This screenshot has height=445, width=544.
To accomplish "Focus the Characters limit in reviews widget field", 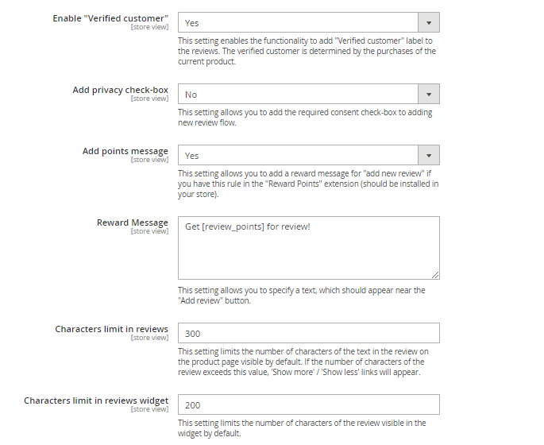I will tap(308, 405).
